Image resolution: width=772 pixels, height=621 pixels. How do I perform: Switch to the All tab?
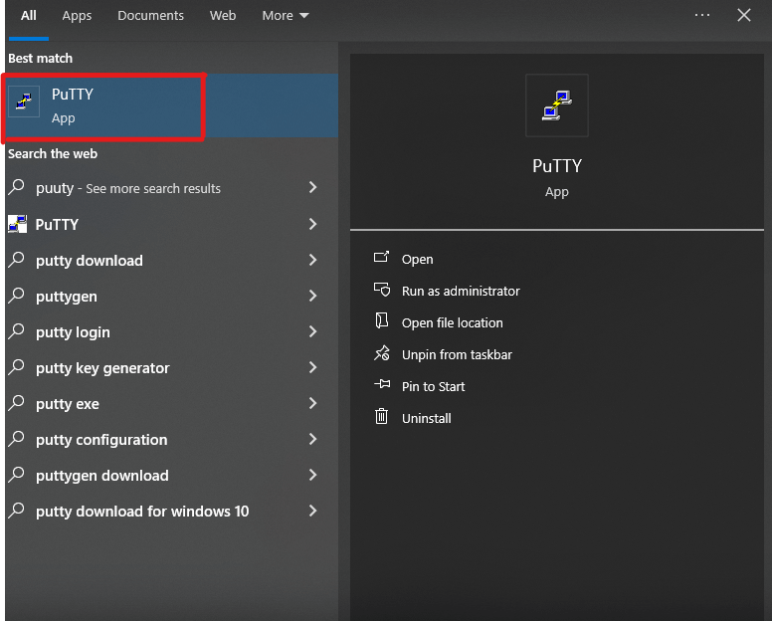pos(29,16)
